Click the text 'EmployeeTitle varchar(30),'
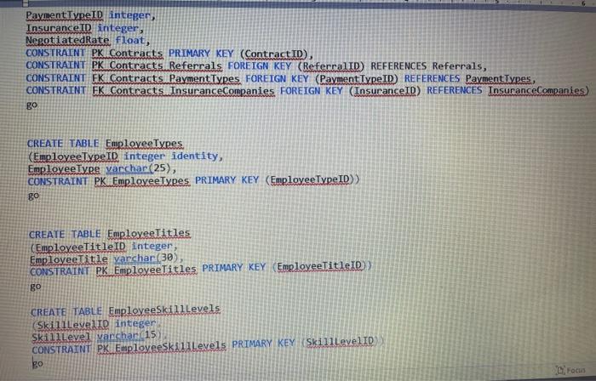Image resolution: width=596 pixels, height=381 pixels. 106,259
